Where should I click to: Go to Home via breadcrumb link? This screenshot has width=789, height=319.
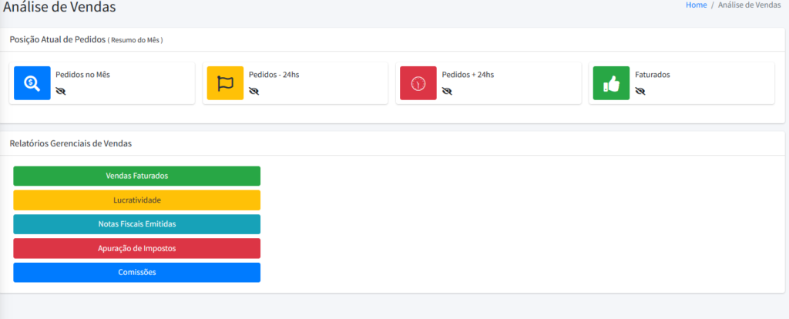697,5
